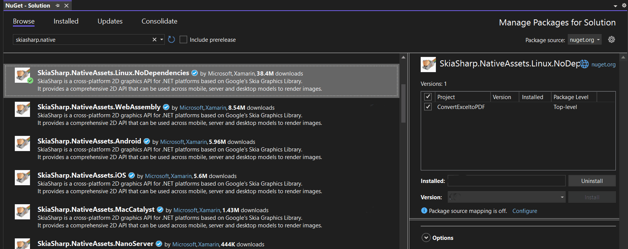
Task: Click the refresh search results icon
Action: pyautogui.click(x=171, y=39)
